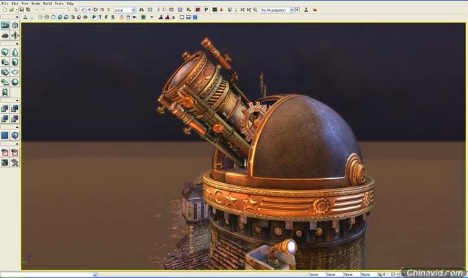The width and height of the screenshot is (468, 278).
Task: Open the Build menu
Action: pyautogui.click(x=47, y=3)
